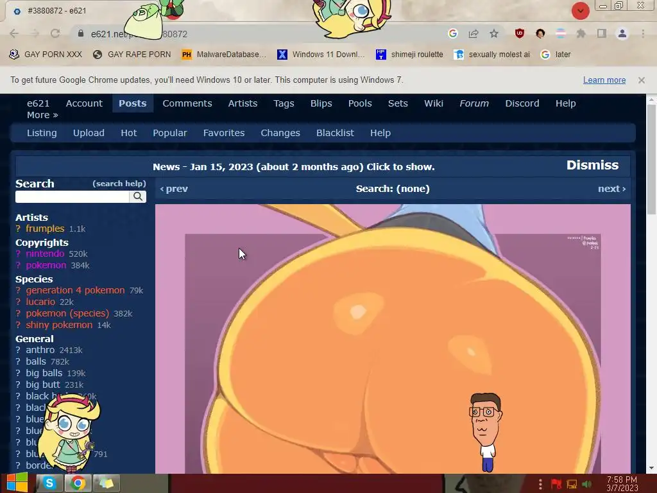Click the third taskbar app icon
The width and height of the screenshot is (657, 493).
coord(106,483)
